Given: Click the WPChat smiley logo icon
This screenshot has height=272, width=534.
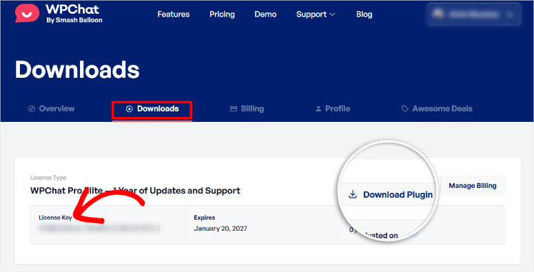Looking at the screenshot, I should click(x=28, y=13).
